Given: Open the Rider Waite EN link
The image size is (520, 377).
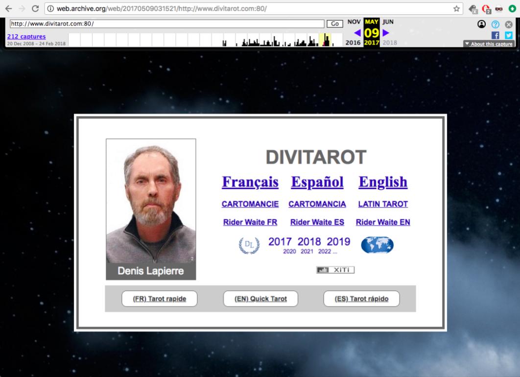Looking at the screenshot, I should pos(383,222).
